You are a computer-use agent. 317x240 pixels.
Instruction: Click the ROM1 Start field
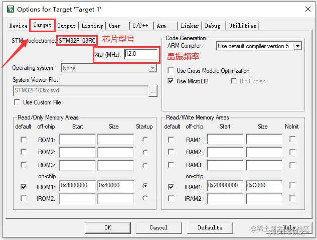click(x=77, y=139)
